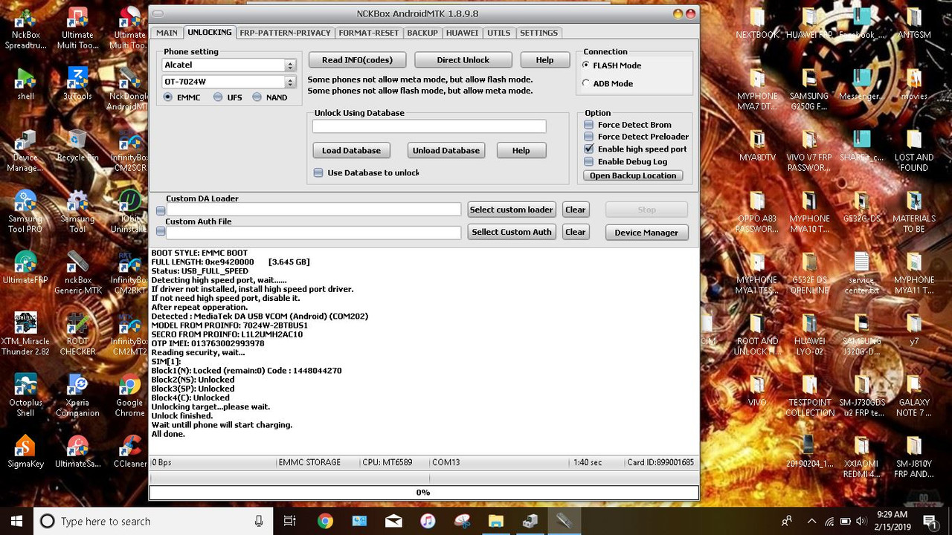Image resolution: width=952 pixels, height=535 pixels.
Task: Open the shell desktop icon
Action: (x=26, y=85)
